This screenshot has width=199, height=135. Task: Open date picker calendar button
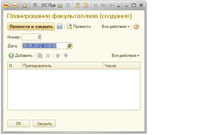[x=70, y=46]
